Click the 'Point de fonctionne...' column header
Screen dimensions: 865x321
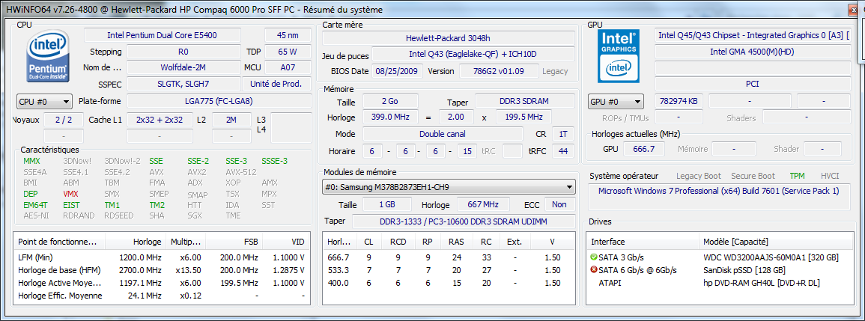click(x=59, y=242)
